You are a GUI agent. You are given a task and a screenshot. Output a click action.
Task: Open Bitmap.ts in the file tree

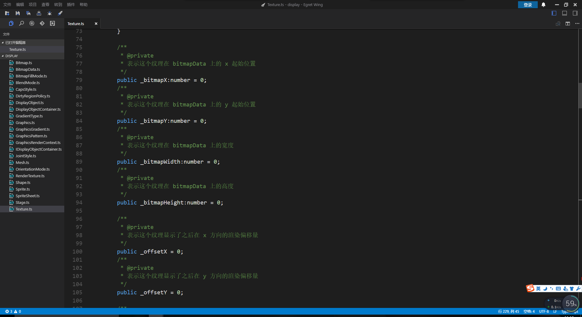32,63
